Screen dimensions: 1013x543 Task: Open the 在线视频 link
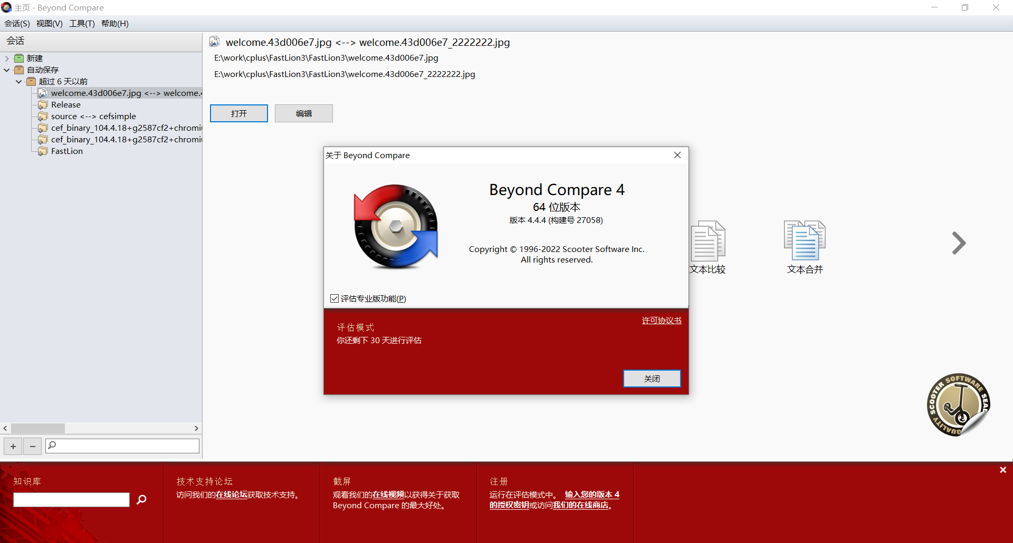point(388,495)
